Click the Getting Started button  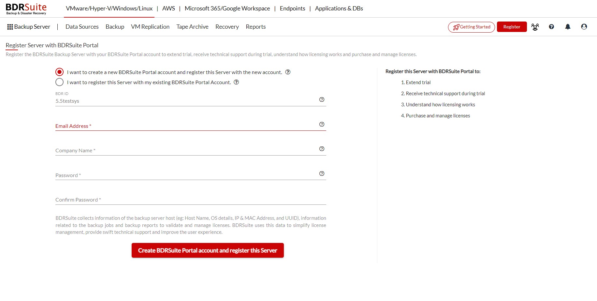pos(472,27)
